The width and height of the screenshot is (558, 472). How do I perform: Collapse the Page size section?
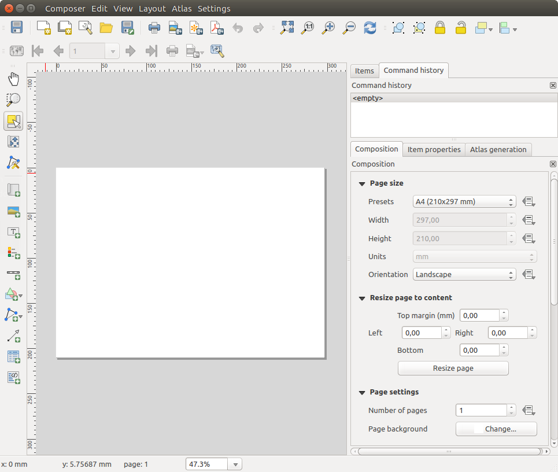click(362, 183)
